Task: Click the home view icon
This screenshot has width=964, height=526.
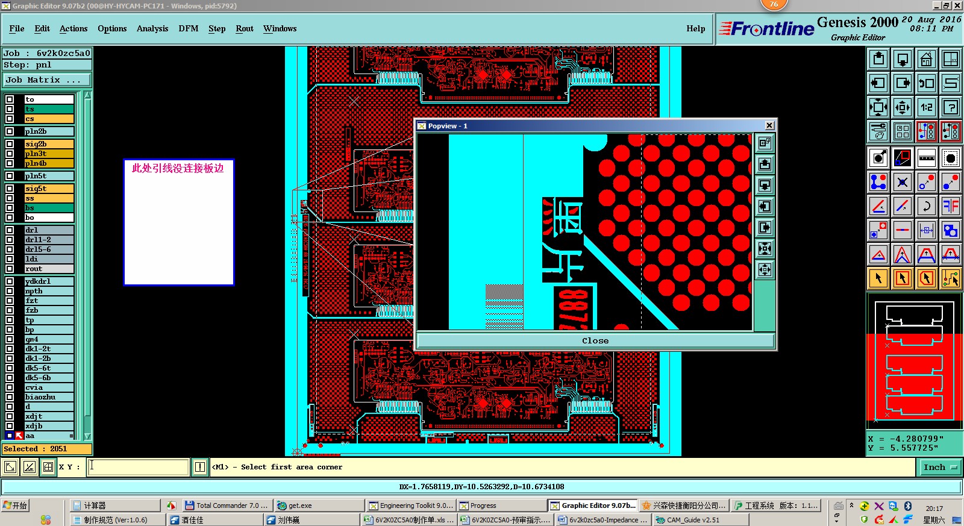Action: [927, 59]
